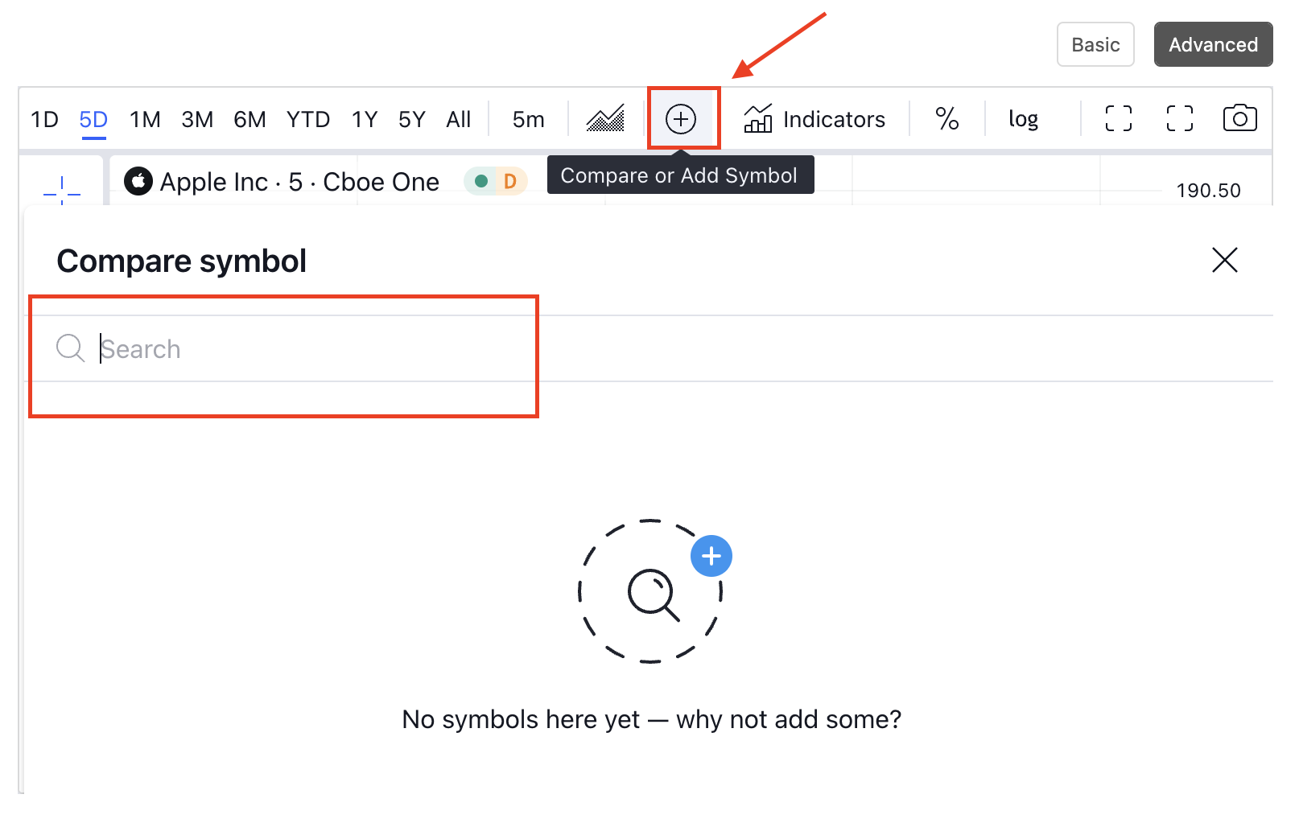Select the crosshair drawing tool
The image size is (1299, 819).
coord(62,191)
